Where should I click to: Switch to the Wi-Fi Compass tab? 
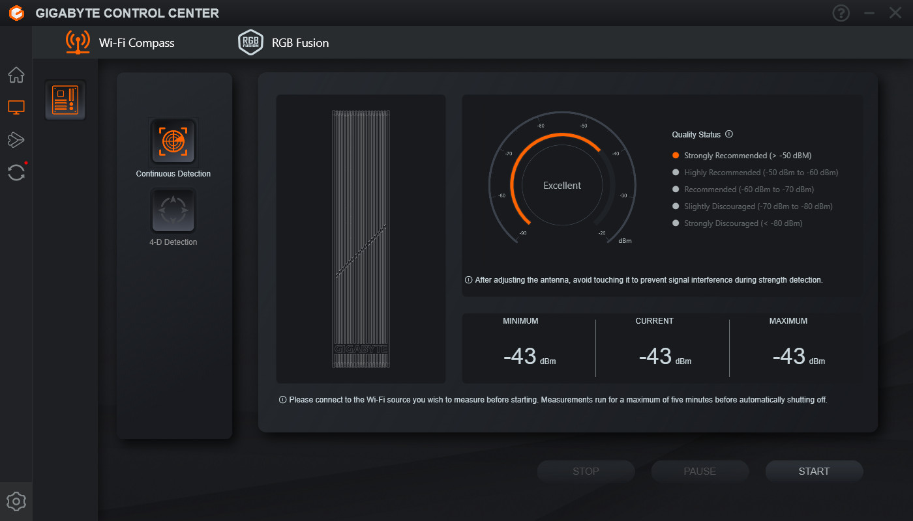click(121, 43)
